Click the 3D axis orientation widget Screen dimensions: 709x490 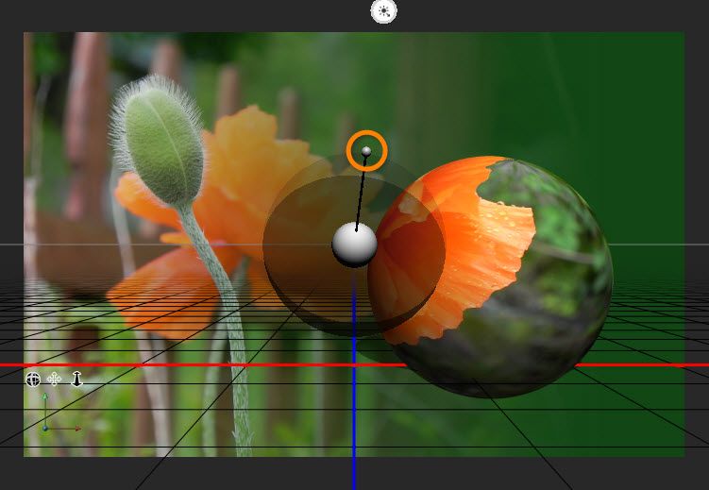tap(61, 413)
